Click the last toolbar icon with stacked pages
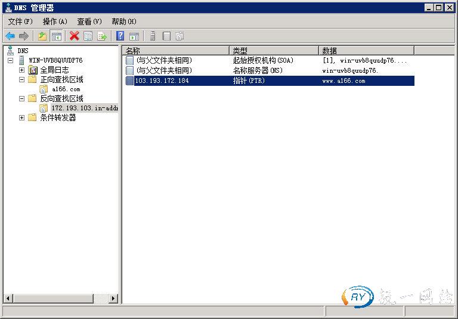458x319 pixels. 180,36
